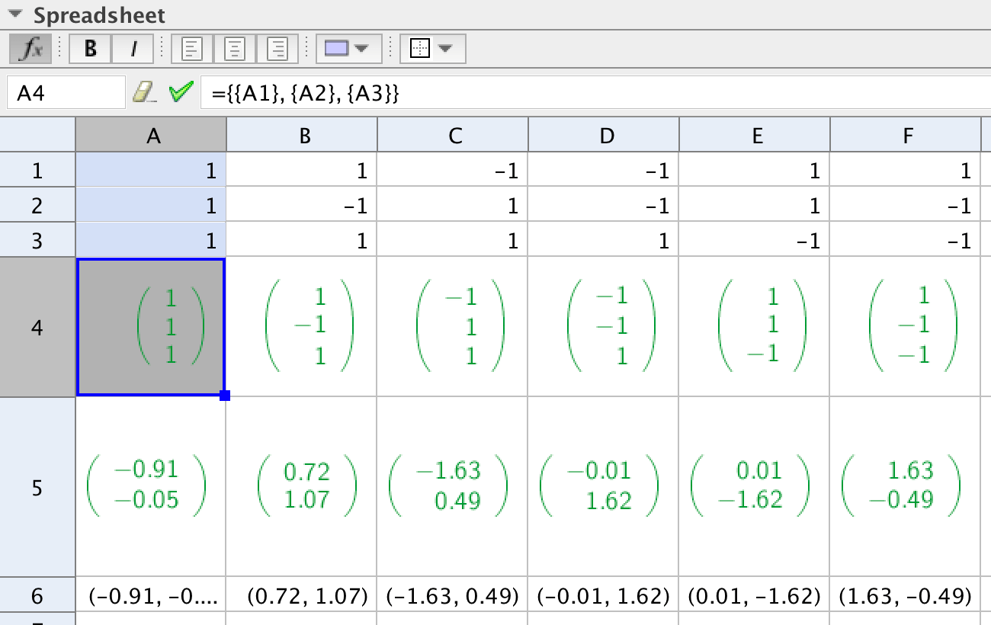
Task: Select column F header
Action: (x=906, y=135)
